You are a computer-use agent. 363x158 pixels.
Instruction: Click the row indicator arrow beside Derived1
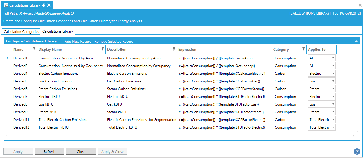point(8,58)
